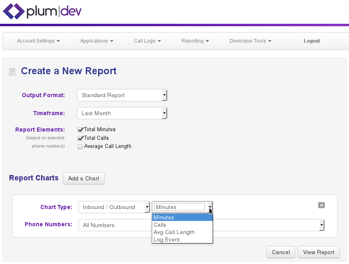Click the Logout link
The width and height of the screenshot is (349, 264).
[x=312, y=41]
